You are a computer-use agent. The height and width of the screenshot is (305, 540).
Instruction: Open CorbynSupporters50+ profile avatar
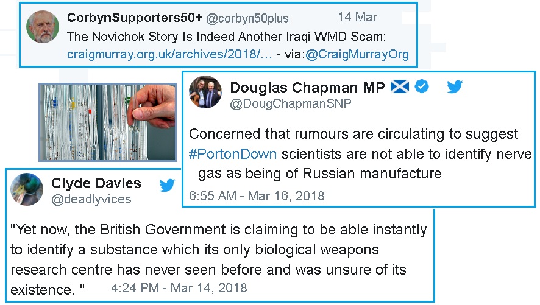(43, 27)
